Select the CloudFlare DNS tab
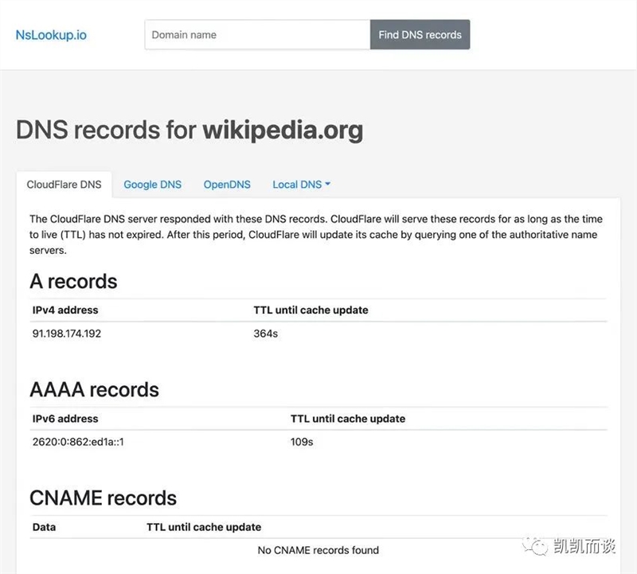The image size is (637, 574). (64, 185)
